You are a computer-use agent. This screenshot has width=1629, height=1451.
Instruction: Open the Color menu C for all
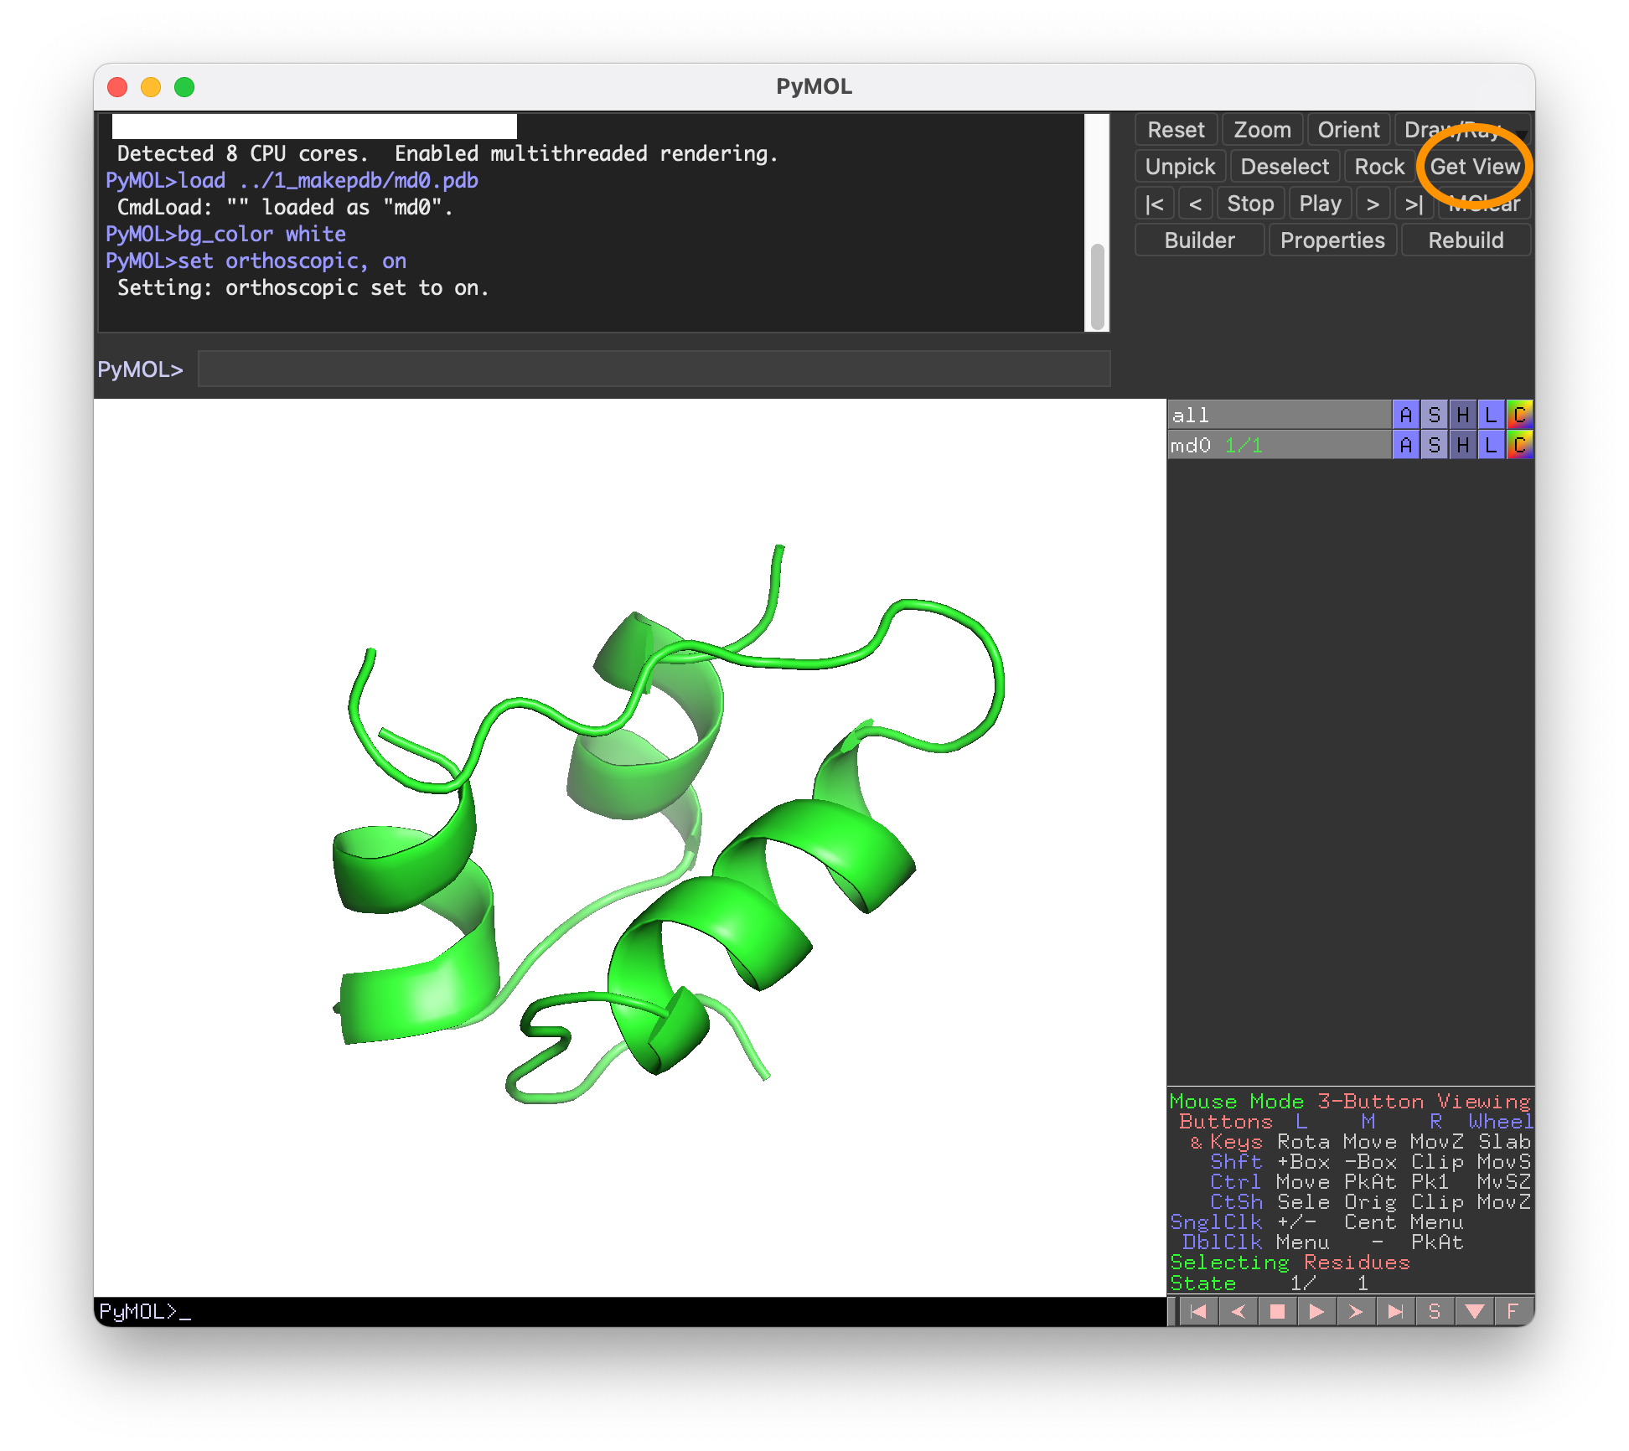point(1519,415)
